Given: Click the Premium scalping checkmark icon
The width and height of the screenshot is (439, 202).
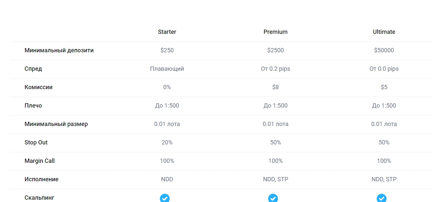Looking at the screenshot, I should [273, 198].
